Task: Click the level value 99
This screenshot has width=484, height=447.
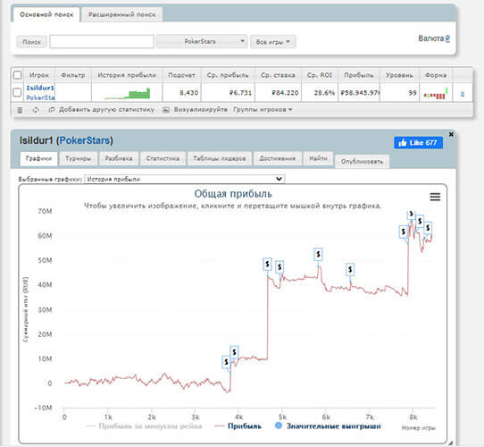Action: pos(413,93)
